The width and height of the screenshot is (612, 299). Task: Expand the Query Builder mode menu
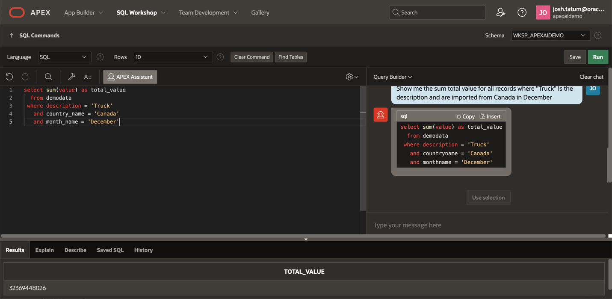(393, 77)
